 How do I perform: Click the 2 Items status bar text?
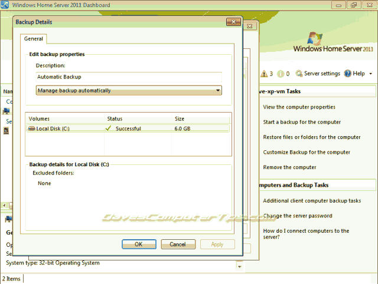click(11, 279)
